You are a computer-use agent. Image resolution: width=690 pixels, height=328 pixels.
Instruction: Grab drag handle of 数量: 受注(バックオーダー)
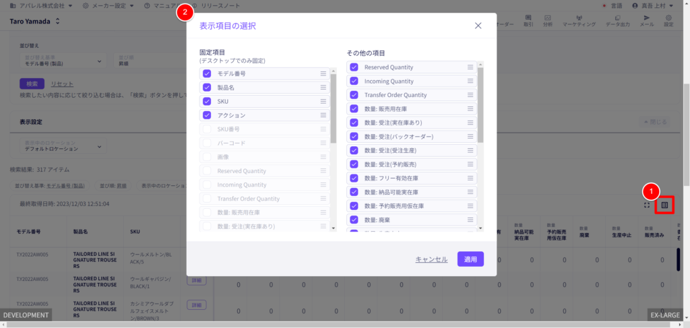point(470,137)
